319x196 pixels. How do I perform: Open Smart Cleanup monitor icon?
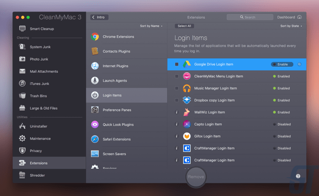[22, 29]
